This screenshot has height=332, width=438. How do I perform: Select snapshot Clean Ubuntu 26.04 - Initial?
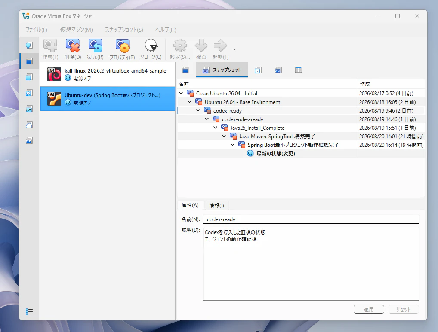point(227,93)
